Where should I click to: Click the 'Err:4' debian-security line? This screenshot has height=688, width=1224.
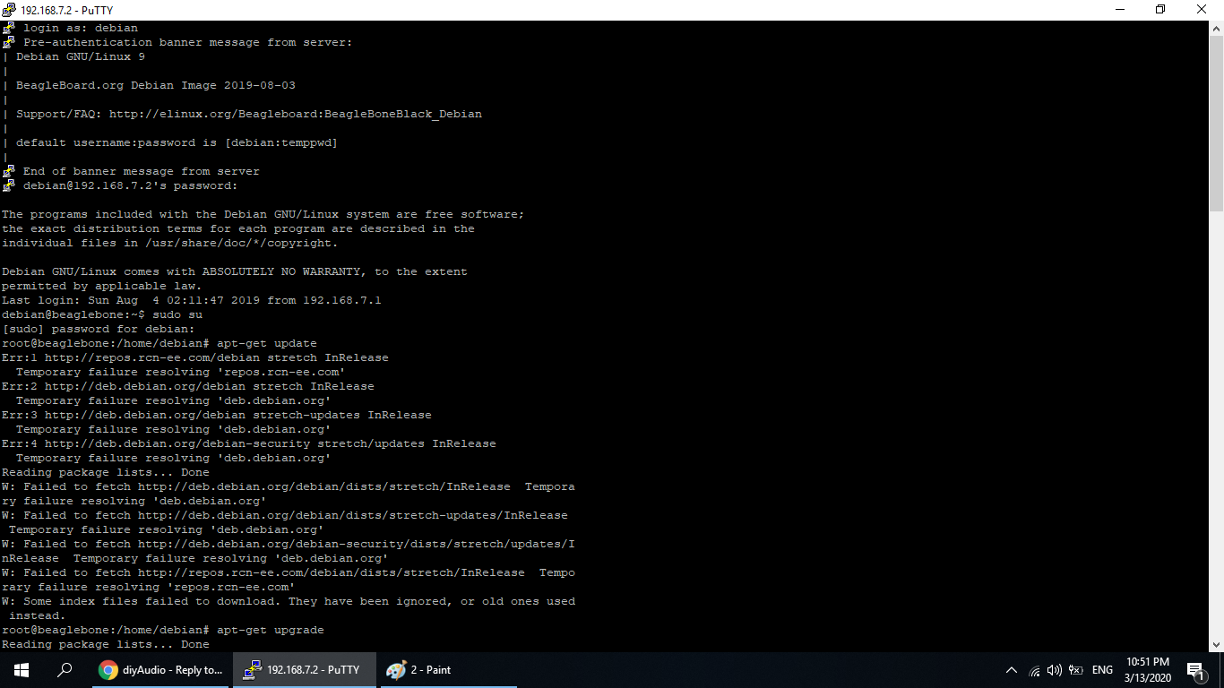click(x=249, y=443)
